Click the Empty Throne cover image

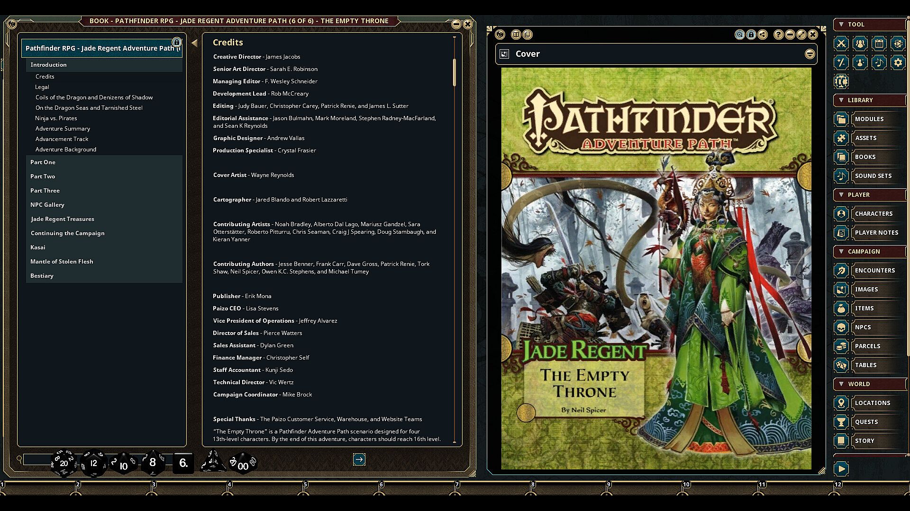[656, 268]
